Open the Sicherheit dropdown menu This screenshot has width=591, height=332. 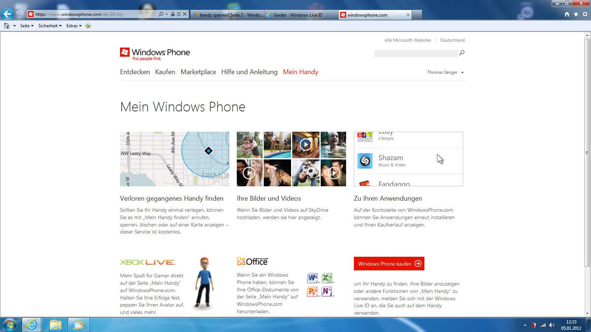[x=50, y=26]
